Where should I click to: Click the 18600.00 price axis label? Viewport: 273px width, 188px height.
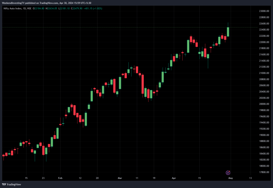(x=264, y=148)
